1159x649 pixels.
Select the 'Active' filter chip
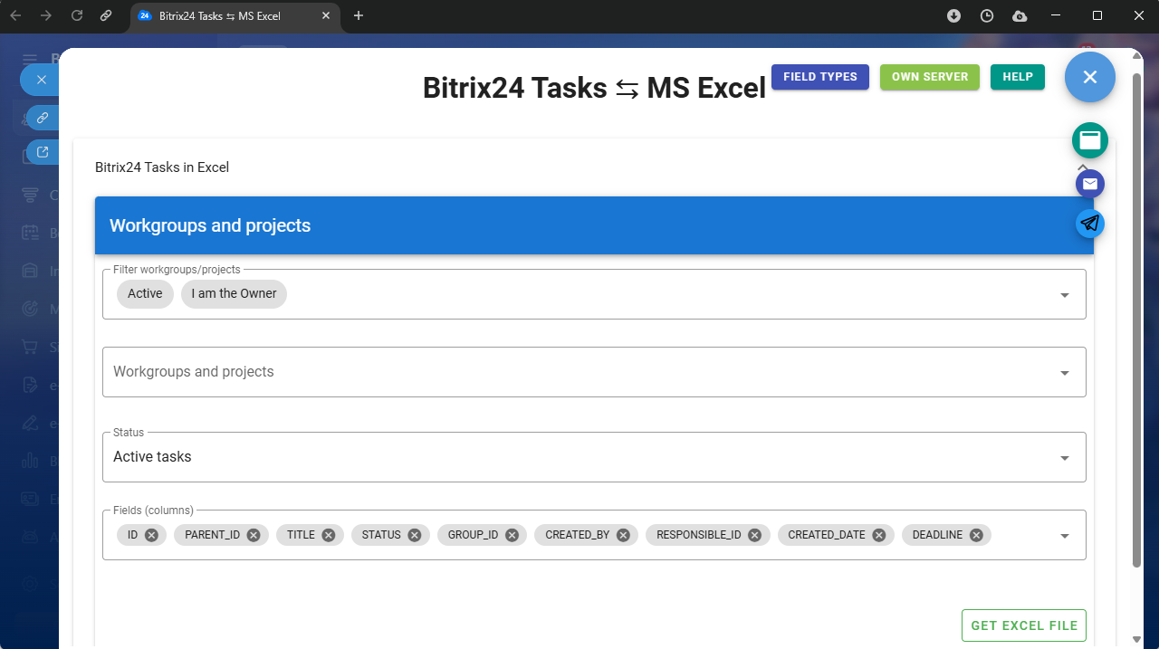coord(145,293)
